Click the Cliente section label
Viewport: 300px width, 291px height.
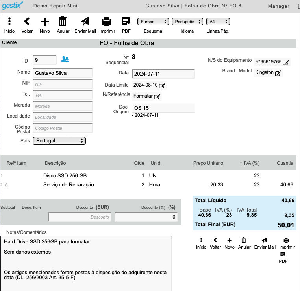click(9, 42)
